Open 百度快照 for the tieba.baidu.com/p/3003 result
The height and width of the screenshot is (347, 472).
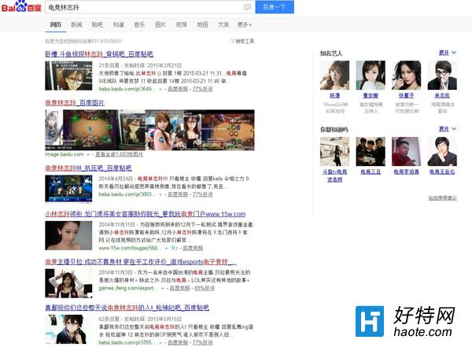178,194
